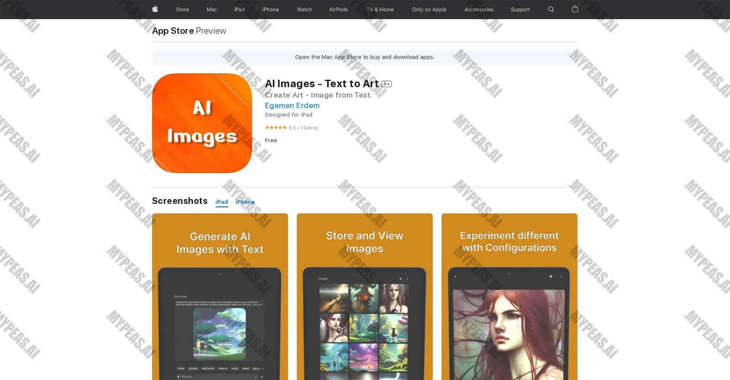The width and height of the screenshot is (730, 380).
Task: Open the iPhone navigation menu
Action: pyautogui.click(x=271, y=10)
